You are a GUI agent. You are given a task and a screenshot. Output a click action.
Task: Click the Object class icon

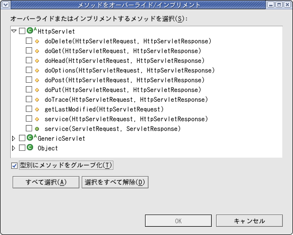coord(30,147)
